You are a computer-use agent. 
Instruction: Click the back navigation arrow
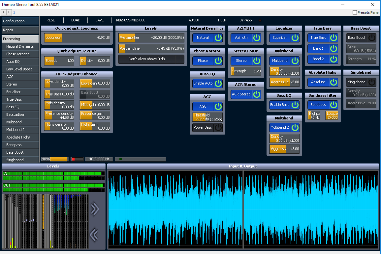[4, 12]
